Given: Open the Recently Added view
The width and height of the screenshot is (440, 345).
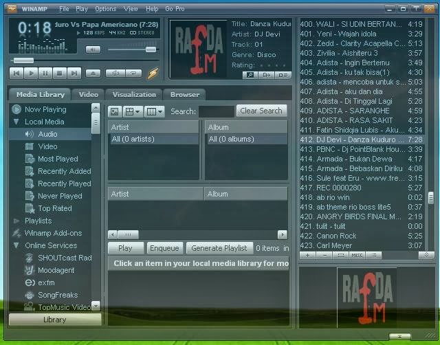Looking at the screenshot, I should tap(65, 171).
